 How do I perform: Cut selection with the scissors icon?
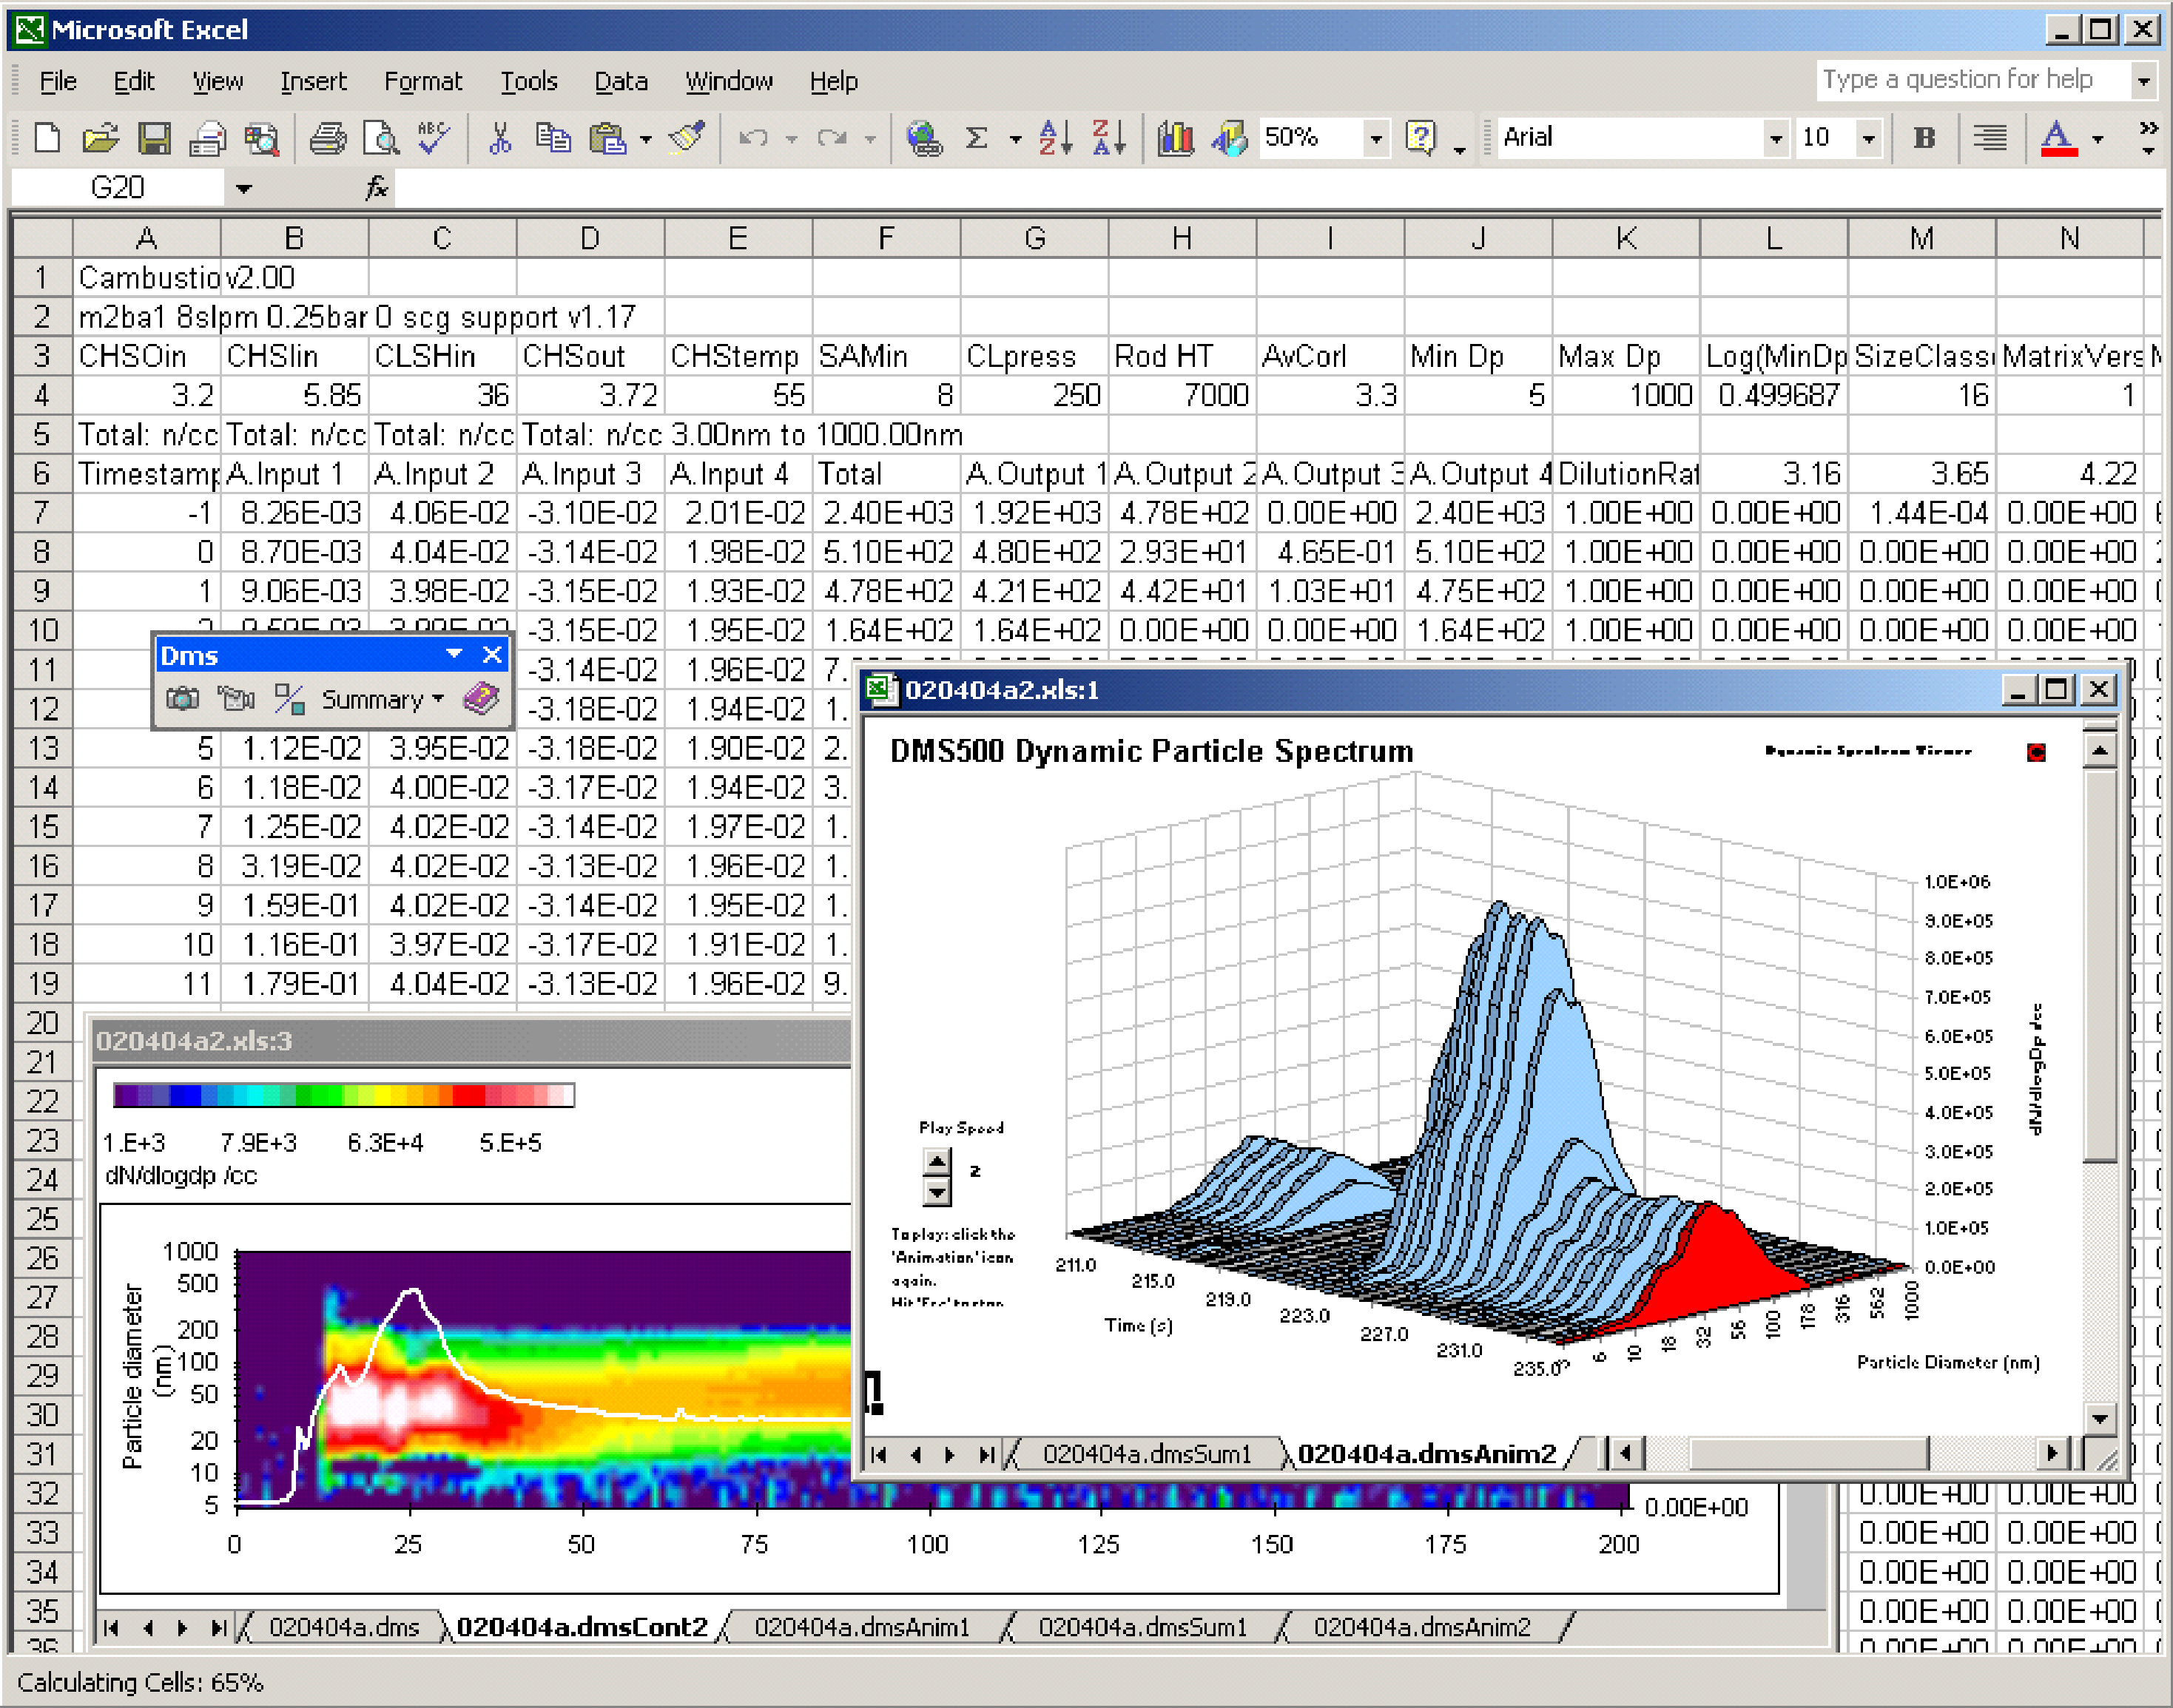pos(500,137)
